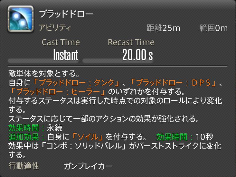Click the orange ブラッドドロー:DPS status text
The width and height of the screenshot is (236, 177).
[174, 83]
